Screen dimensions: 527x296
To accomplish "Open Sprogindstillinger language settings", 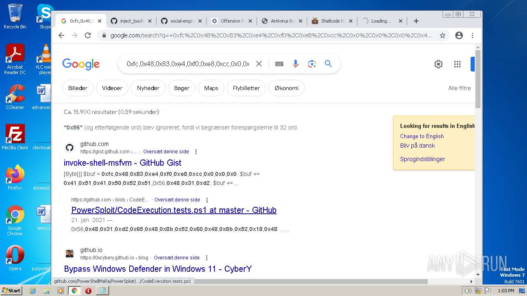I will point(422,159).
